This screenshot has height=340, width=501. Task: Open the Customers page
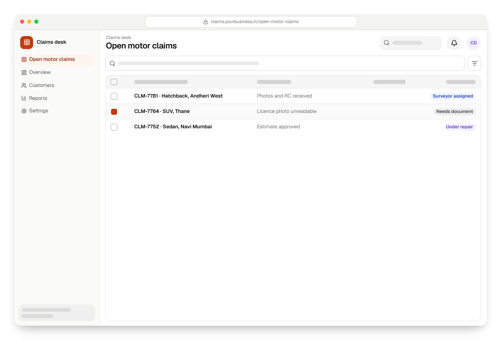pos(57,85)
